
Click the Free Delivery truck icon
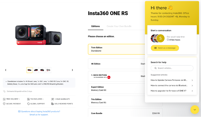click(x=4, y=99)
